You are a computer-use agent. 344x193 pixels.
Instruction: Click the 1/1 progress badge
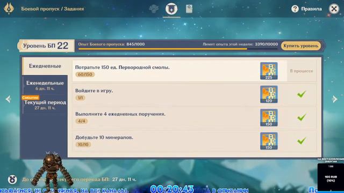point(80,98)
